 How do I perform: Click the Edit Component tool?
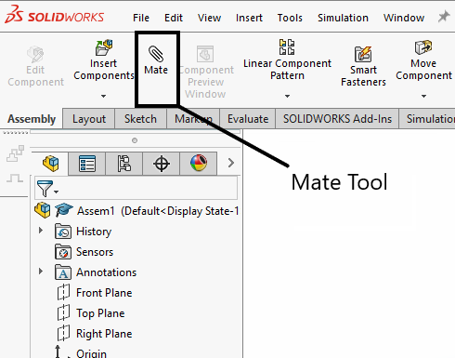pyautogui.click(x=35, y=66)
